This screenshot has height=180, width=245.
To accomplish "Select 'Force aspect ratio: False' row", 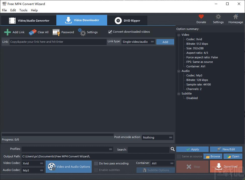I will [x=202, y=57].
